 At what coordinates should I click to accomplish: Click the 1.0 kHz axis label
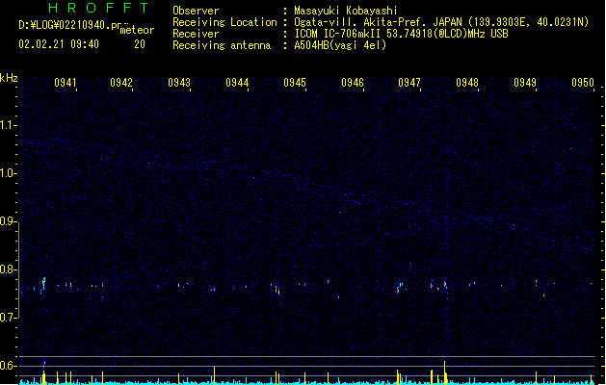8,173
